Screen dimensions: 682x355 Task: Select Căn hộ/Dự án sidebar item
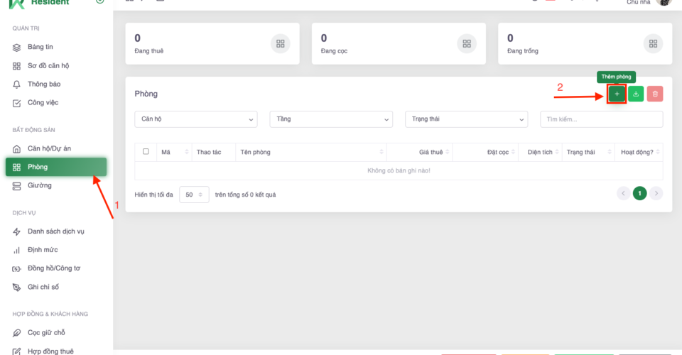point(49,148)
